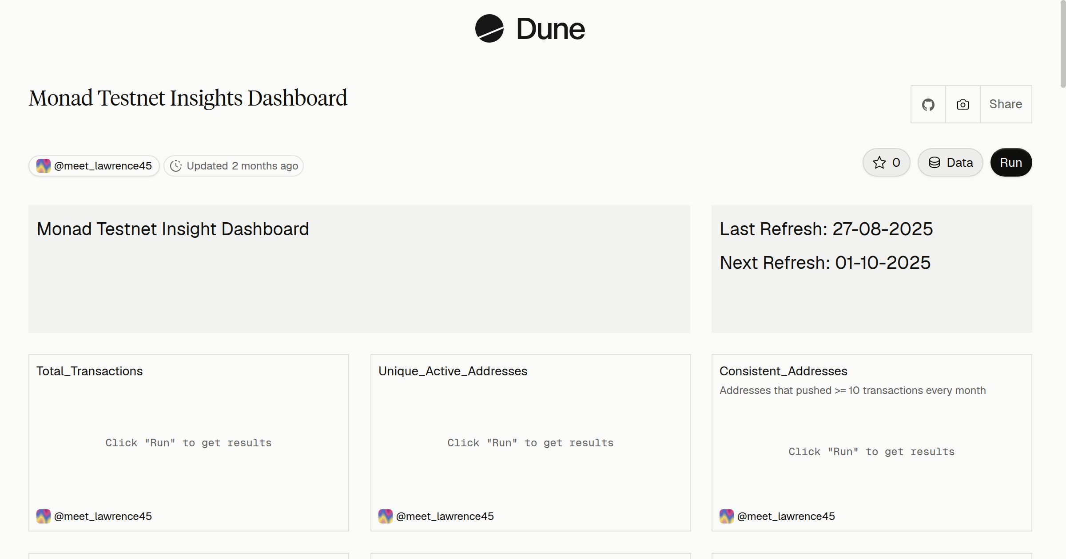The height and width of the screenshot is (559, 1066).
Task: Star this dashboard
Action: pos(887,162)
